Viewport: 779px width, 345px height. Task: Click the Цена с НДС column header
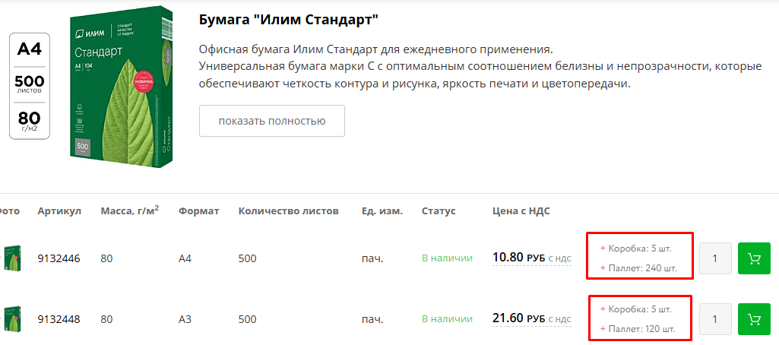coord(521,210)
